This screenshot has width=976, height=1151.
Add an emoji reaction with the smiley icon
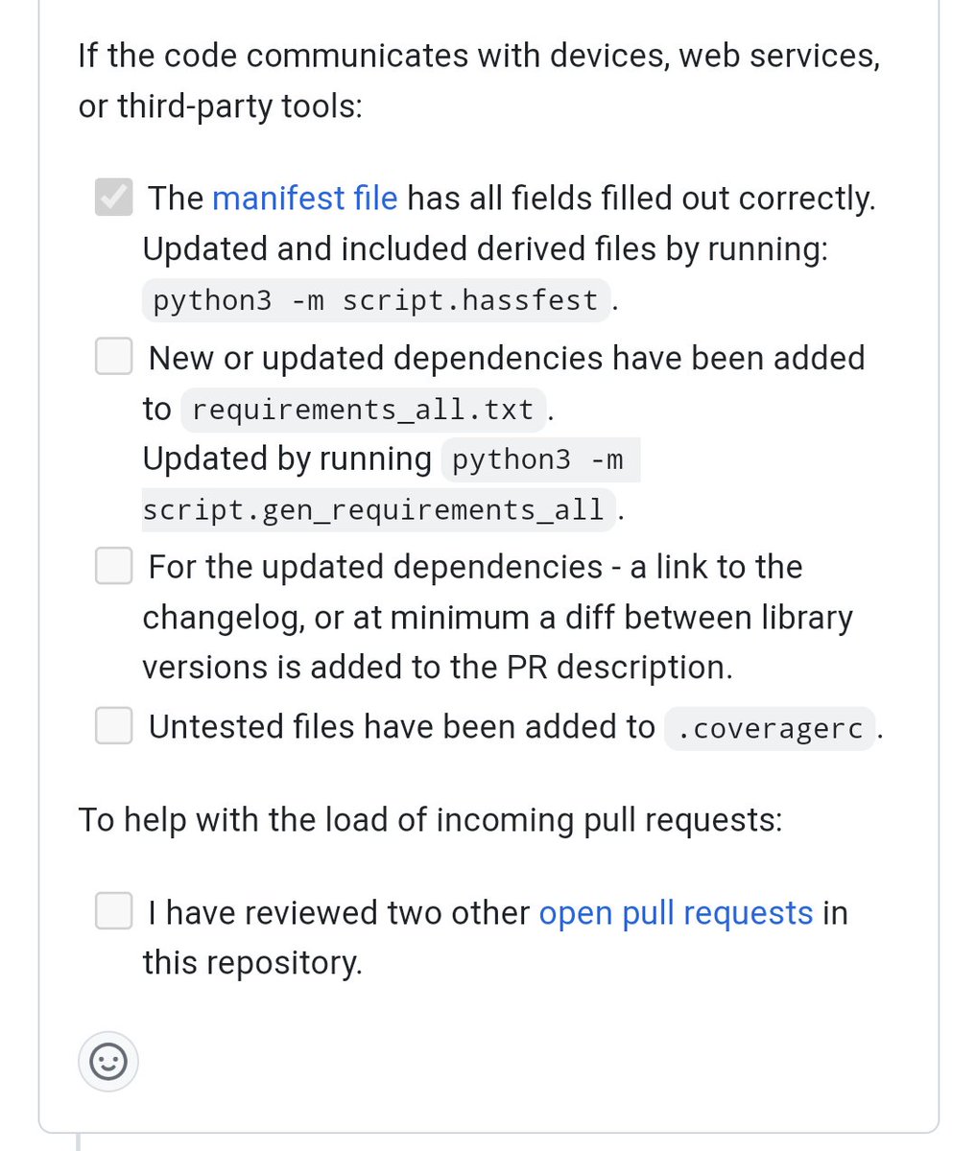(x=108, y=1062)
